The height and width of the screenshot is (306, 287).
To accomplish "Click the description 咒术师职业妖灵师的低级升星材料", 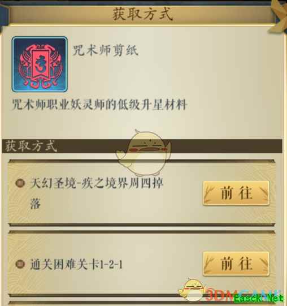I will [99, 105].
